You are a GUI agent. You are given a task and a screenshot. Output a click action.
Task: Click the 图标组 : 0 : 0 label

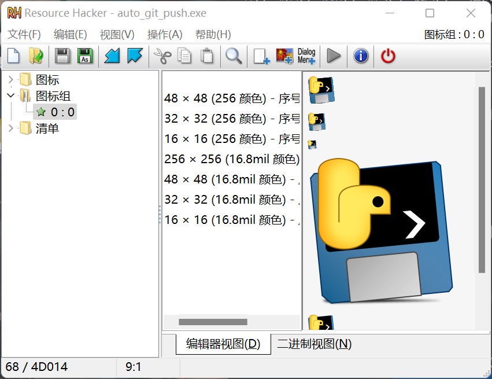click(454, 34)
